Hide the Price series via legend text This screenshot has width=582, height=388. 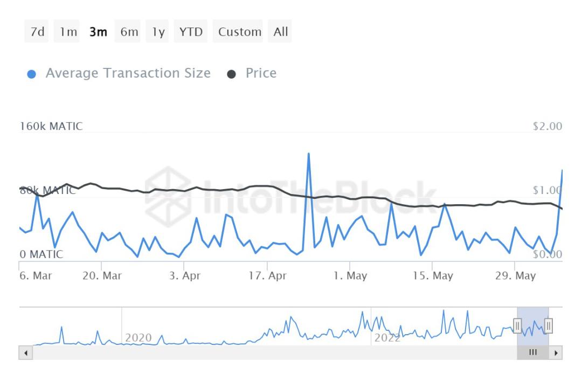pyautogui.click(x=261, y=73)
